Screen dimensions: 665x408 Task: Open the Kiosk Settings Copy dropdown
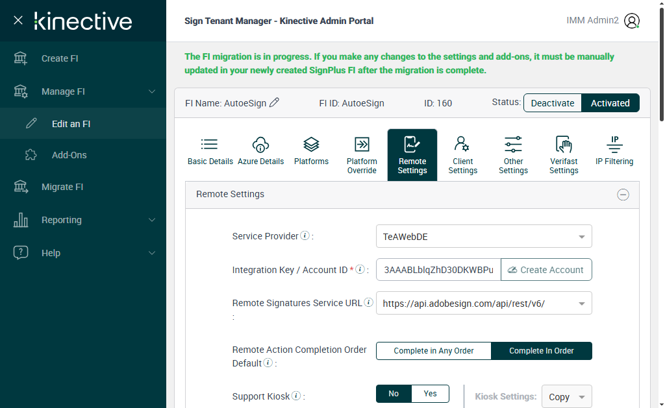(x=566, y=397)
